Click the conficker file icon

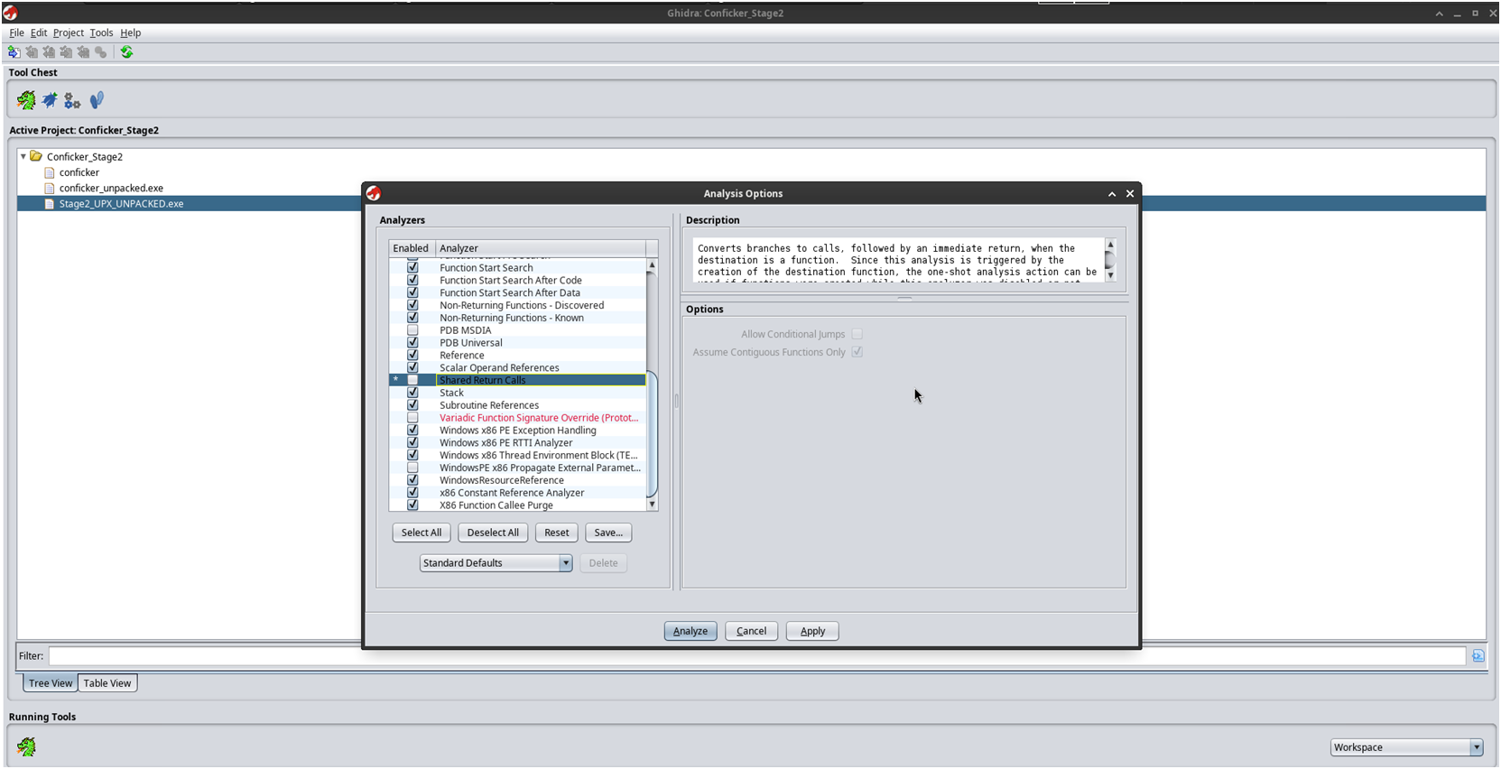click(50, 172)
